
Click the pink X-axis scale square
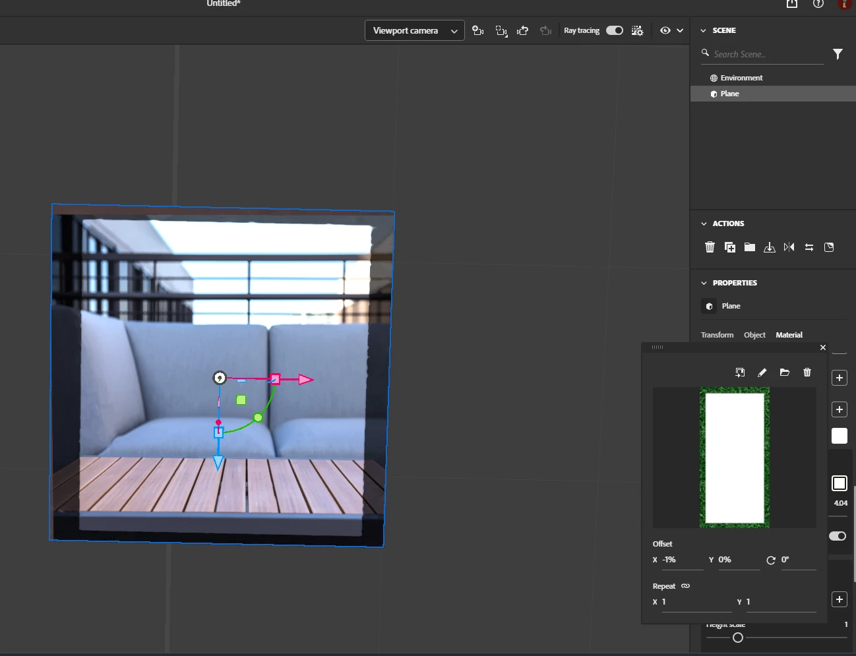[276, 379]
